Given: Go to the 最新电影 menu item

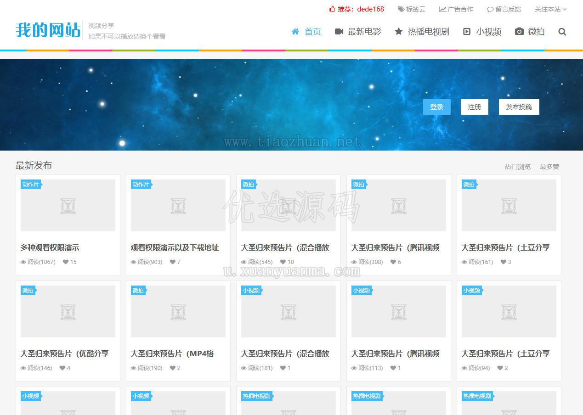Looking at the screenshot, I should pos(358,32).
